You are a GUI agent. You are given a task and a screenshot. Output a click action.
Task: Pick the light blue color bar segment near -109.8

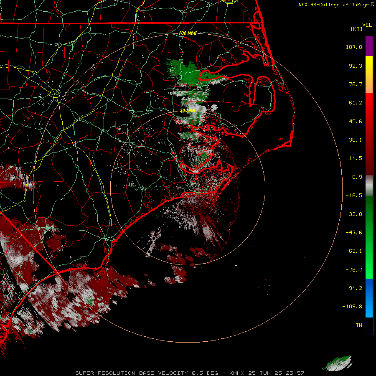pos(369,308)
